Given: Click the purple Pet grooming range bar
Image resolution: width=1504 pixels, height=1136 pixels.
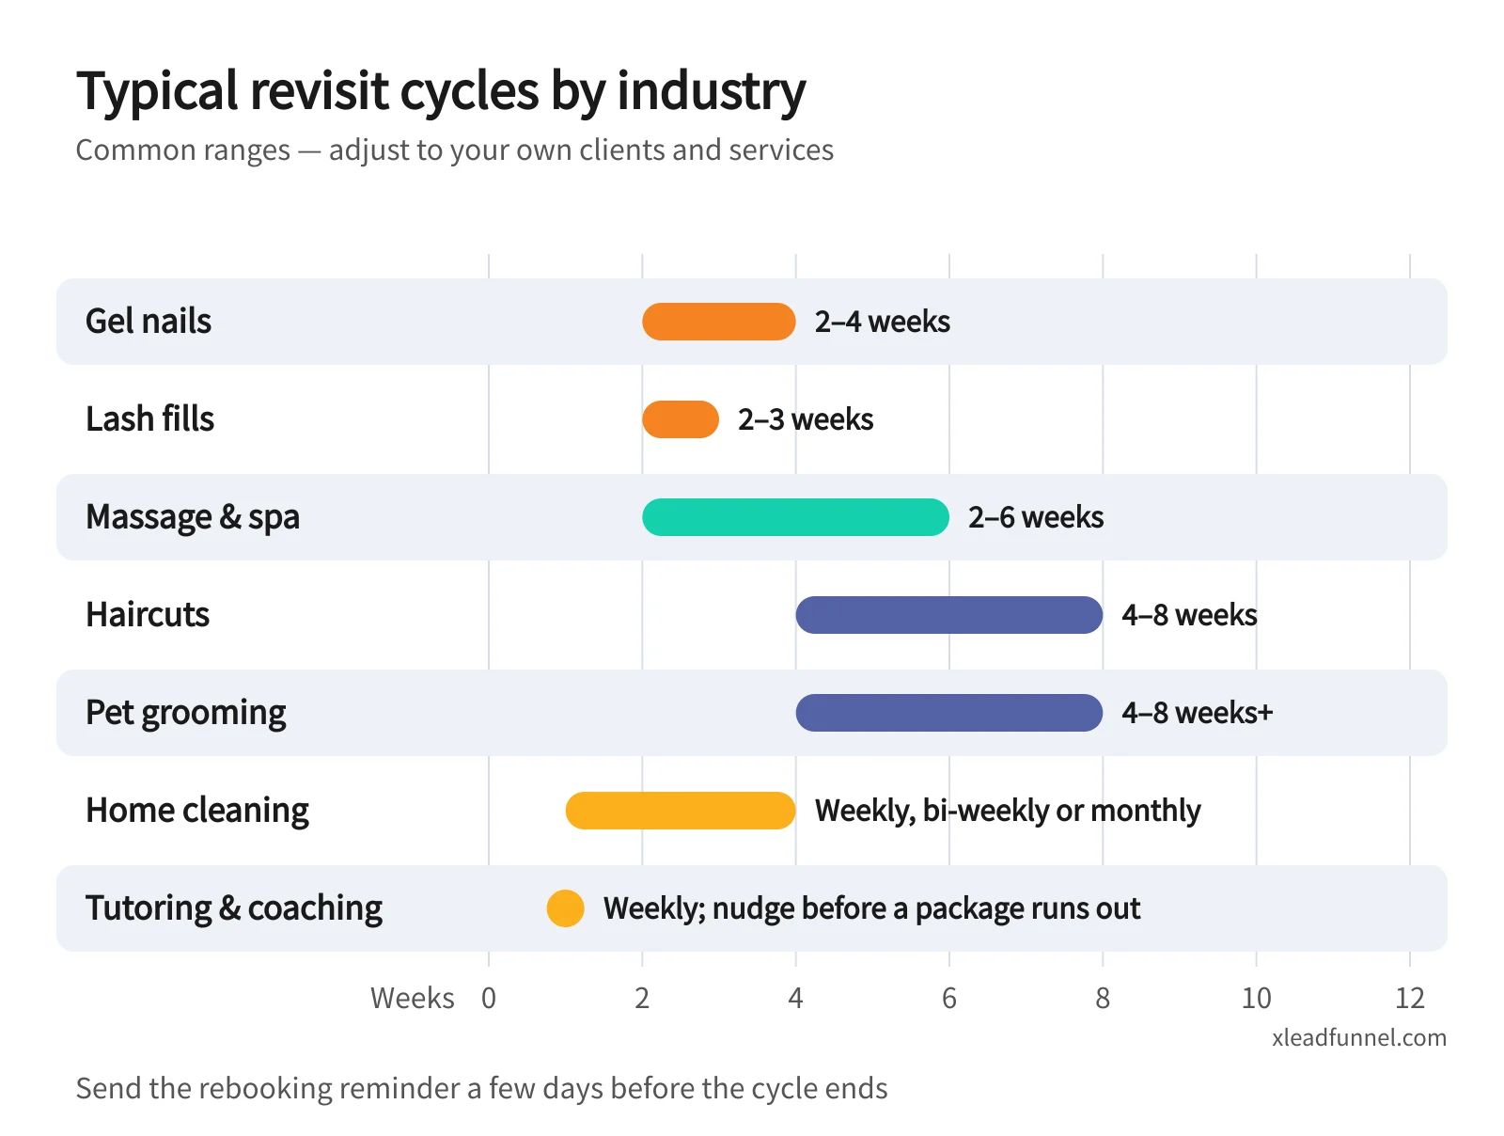Looking at the screenshot, I should coord(949,713).
